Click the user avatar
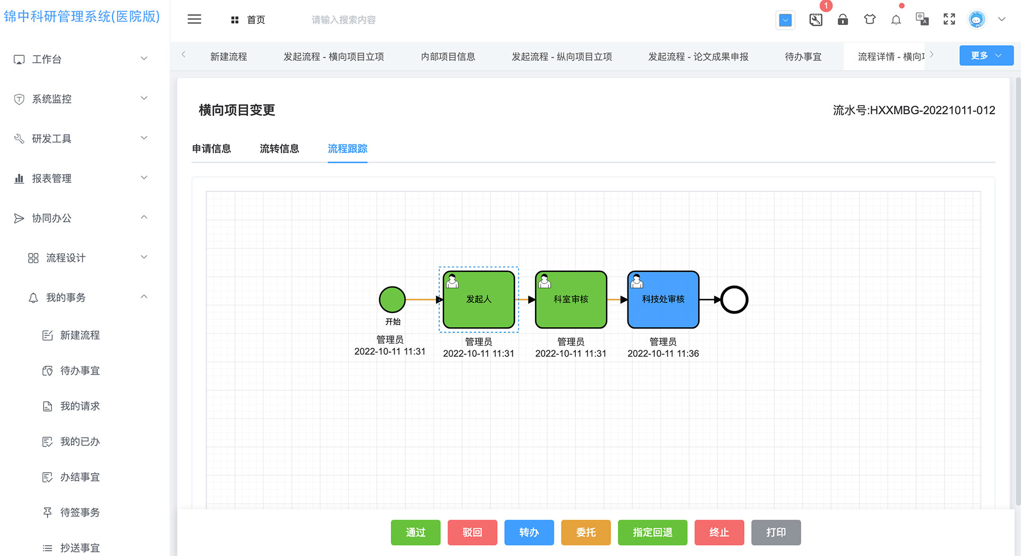This screenshot has height=556, width=1021. [976, 20]
